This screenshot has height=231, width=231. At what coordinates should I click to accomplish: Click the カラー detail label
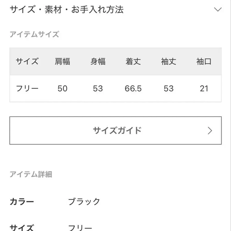(22, 201)
